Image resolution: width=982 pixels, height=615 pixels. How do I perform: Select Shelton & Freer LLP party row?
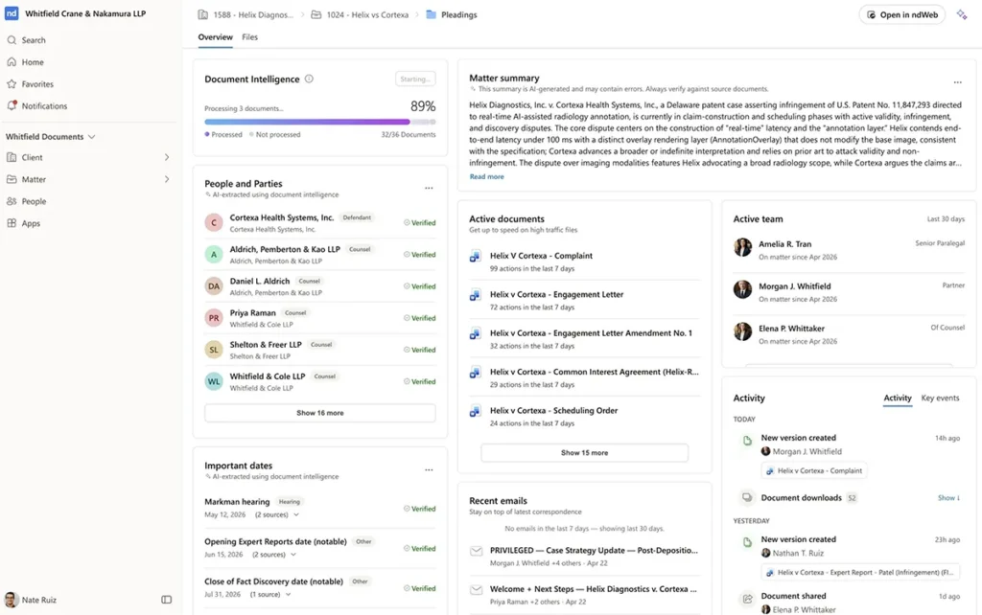pyautogui.click(x=320, y=350)
